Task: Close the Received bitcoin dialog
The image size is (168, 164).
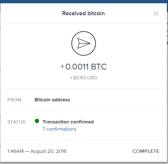Action: tap(156, 14)
